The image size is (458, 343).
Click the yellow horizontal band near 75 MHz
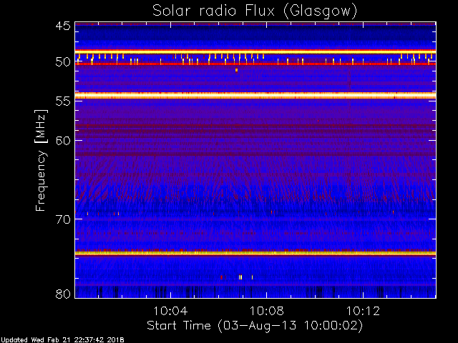click(255, 253)
